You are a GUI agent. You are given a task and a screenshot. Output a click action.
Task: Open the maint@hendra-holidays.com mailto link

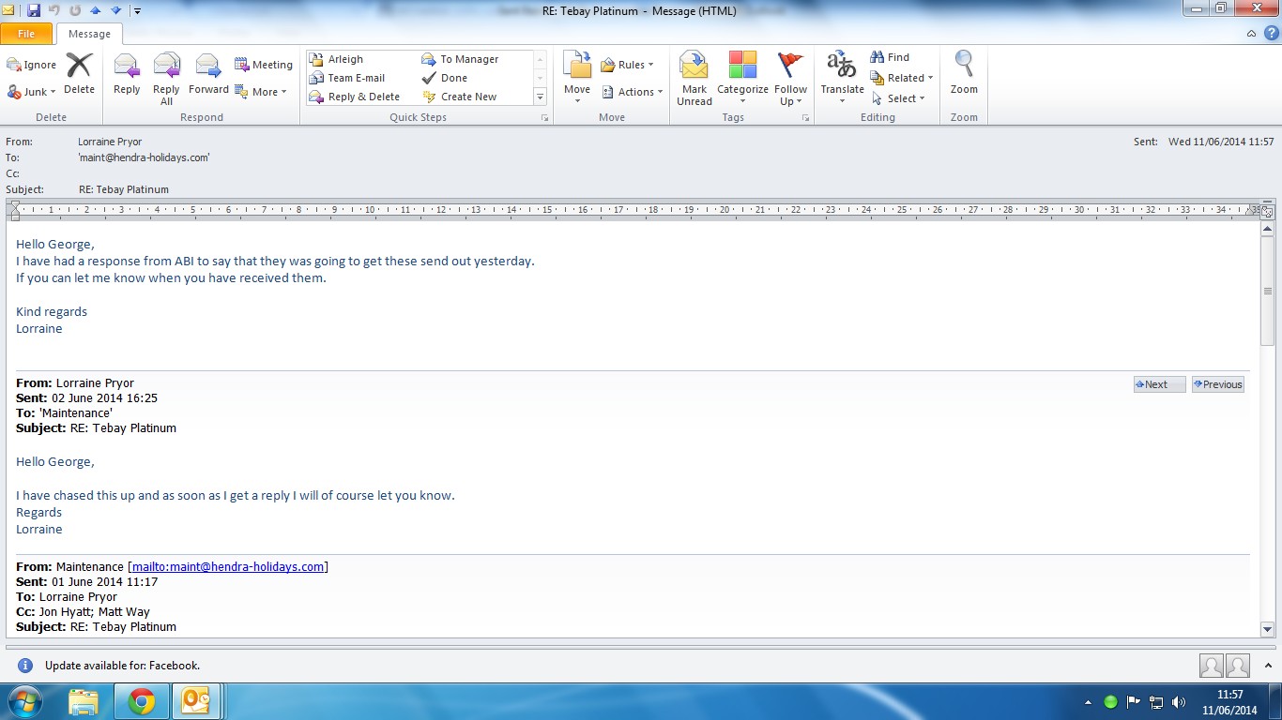coord(228,566)
